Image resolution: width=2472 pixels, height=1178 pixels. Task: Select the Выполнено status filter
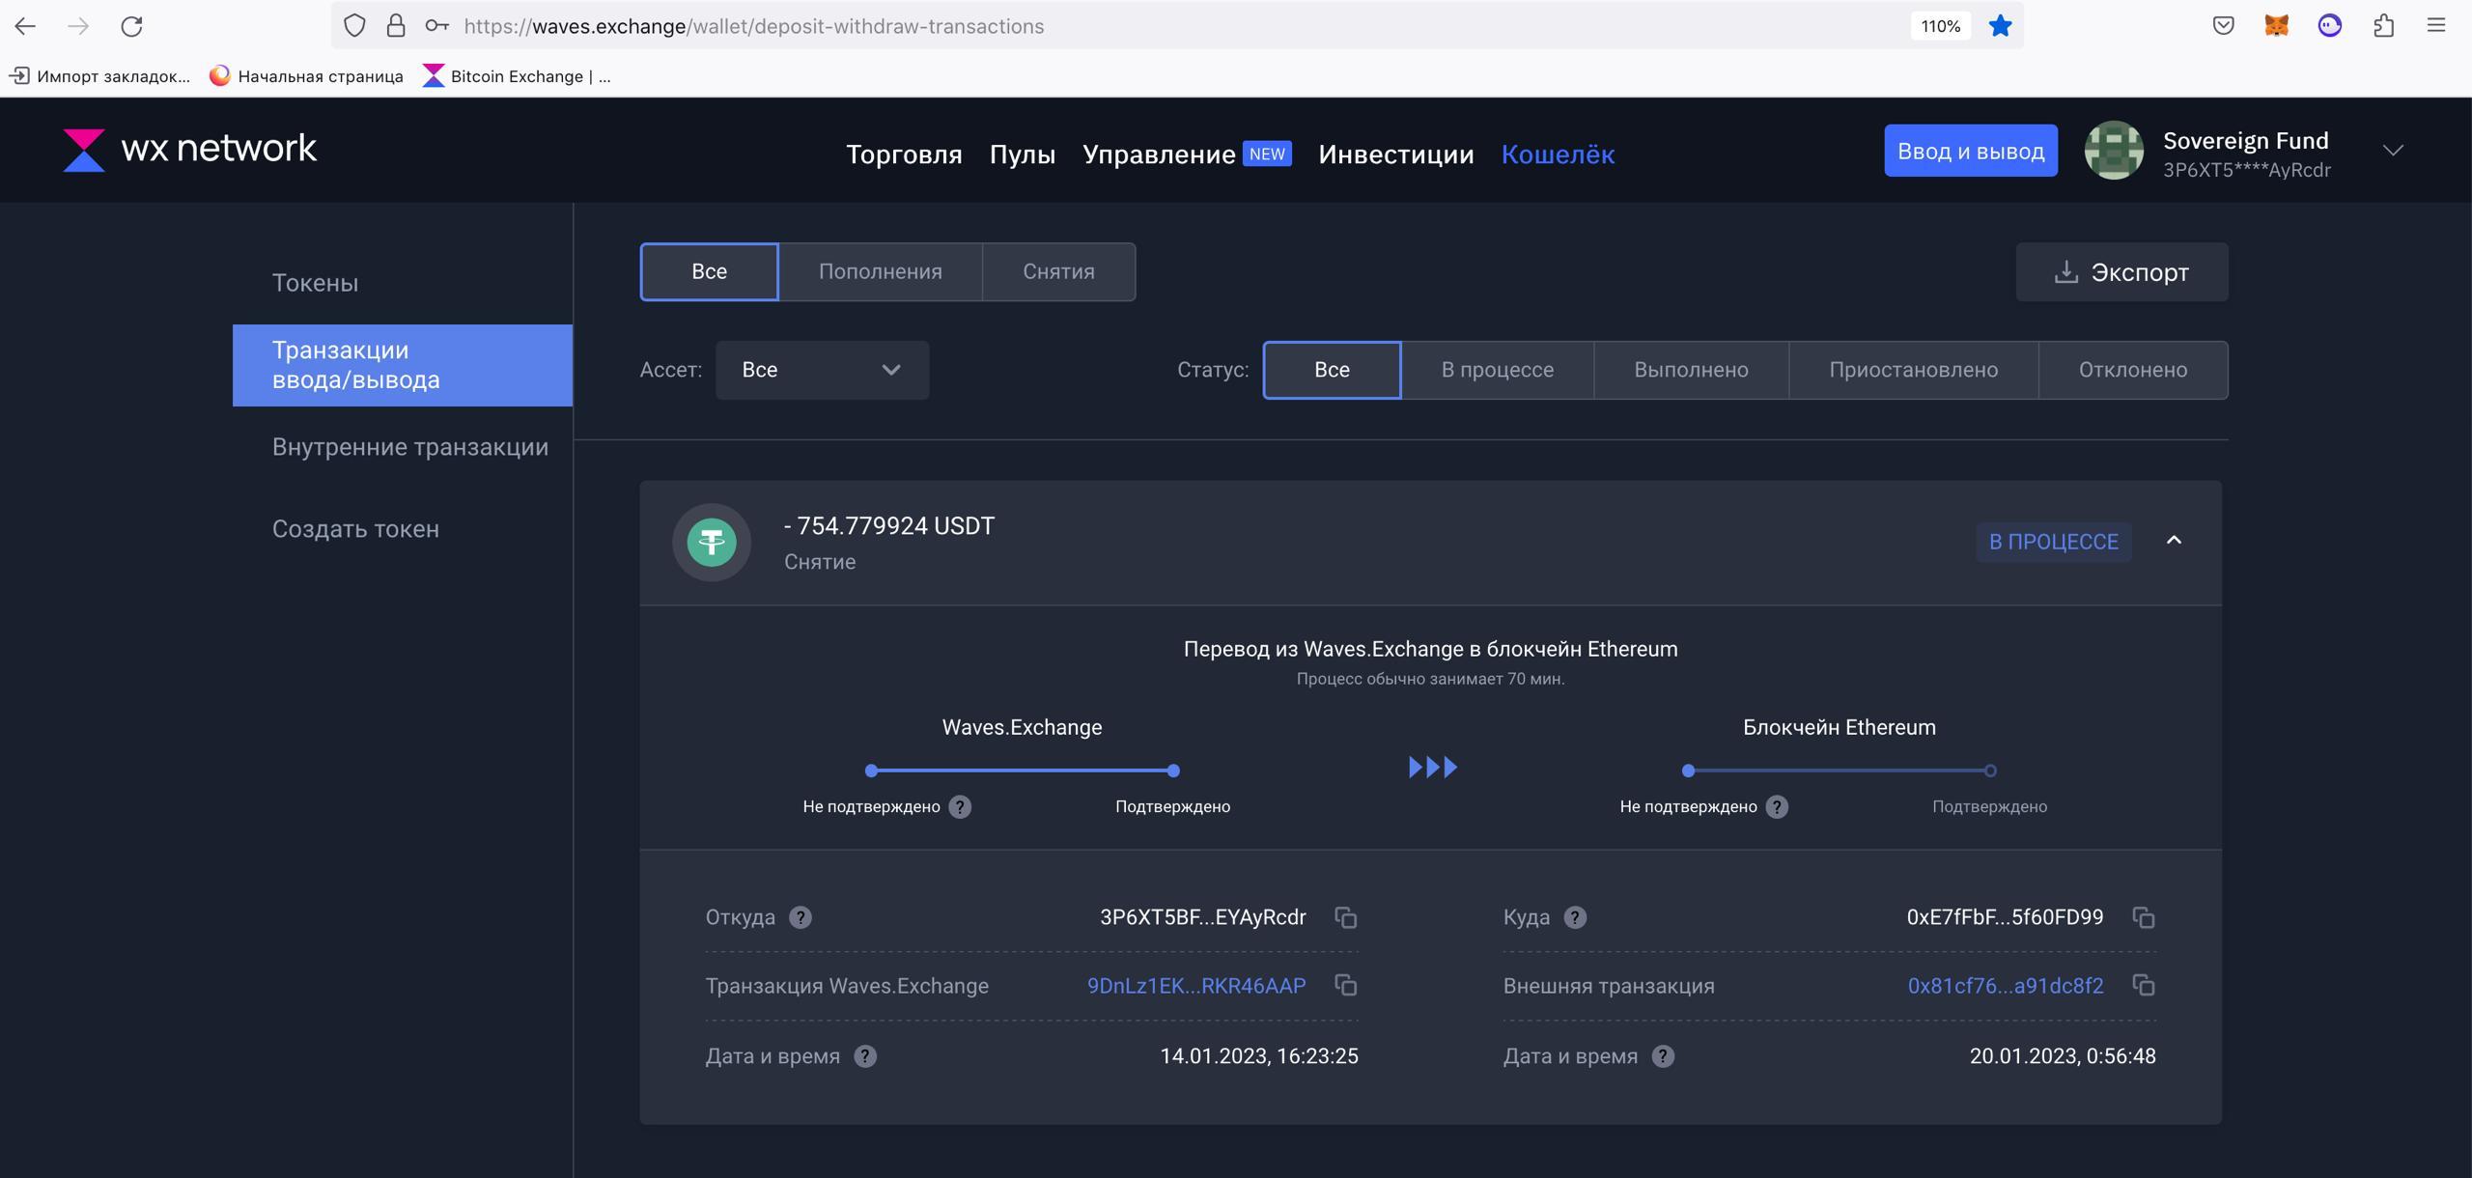pos(1690,370)
